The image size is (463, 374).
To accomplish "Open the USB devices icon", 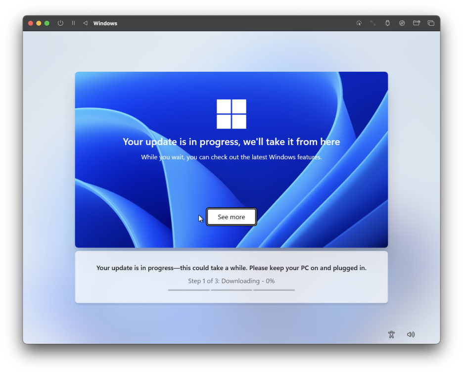I will [x=387, y=23].
